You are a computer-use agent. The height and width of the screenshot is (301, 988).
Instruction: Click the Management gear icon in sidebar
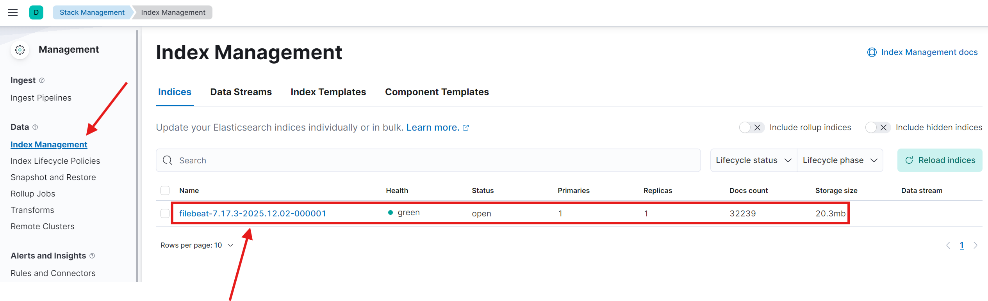click(x=20, y=50)
